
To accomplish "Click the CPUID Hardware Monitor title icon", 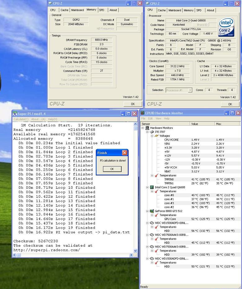I will 142,113.
